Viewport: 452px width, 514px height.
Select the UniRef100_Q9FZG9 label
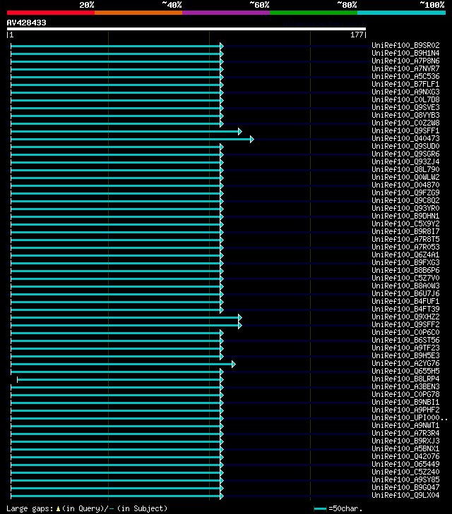[x=405, y=192]
